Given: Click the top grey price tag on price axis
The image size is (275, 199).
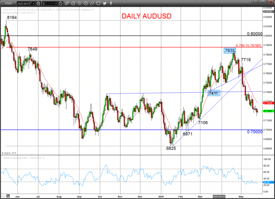Looking at the screenshot, I should [x=269, y=11].
